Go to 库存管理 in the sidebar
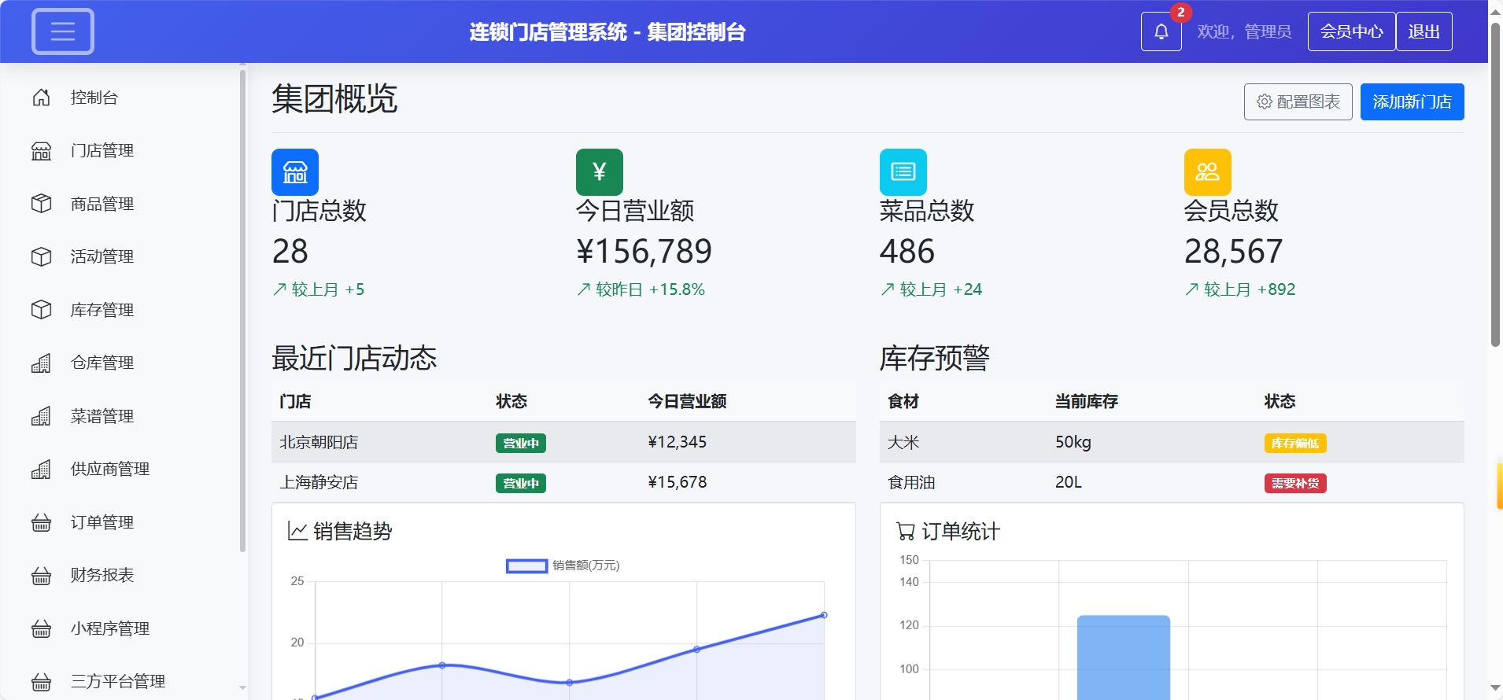Screen dimensions: 1503x700 pos(102,310)
